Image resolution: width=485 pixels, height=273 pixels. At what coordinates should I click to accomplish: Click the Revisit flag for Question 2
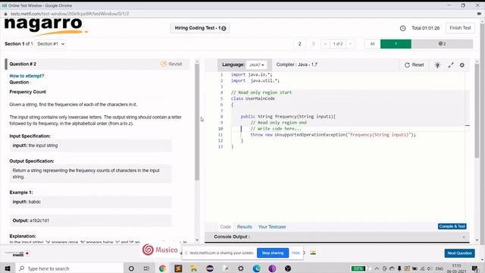(x=171, y=64)
